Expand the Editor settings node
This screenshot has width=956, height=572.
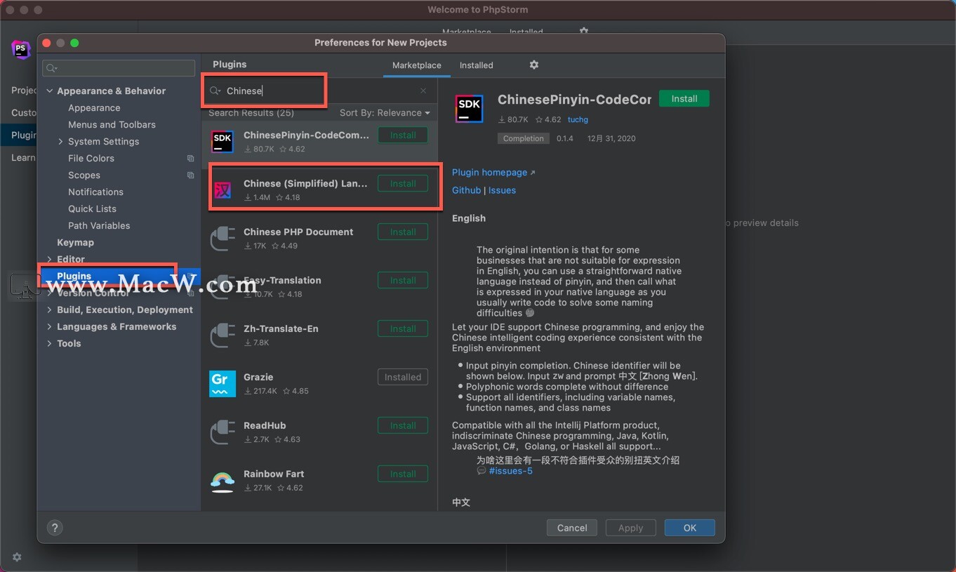tap(49, 260)
